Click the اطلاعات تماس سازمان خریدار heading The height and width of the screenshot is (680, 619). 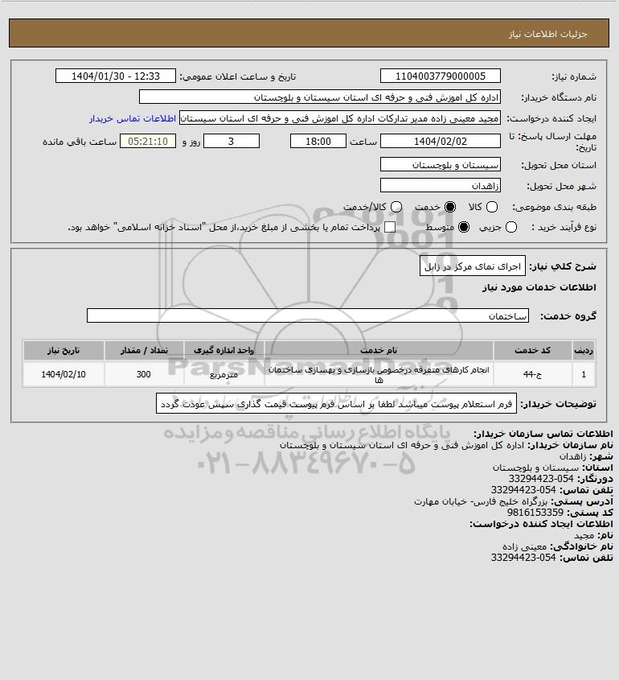(x=543, y=434)
